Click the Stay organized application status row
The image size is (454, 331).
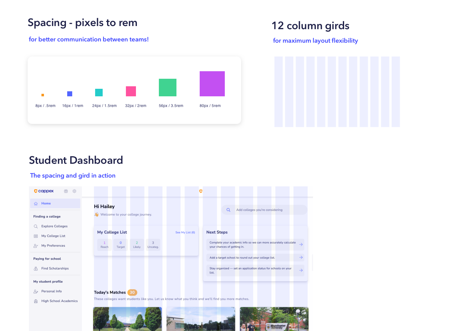[x=255, y=270]
